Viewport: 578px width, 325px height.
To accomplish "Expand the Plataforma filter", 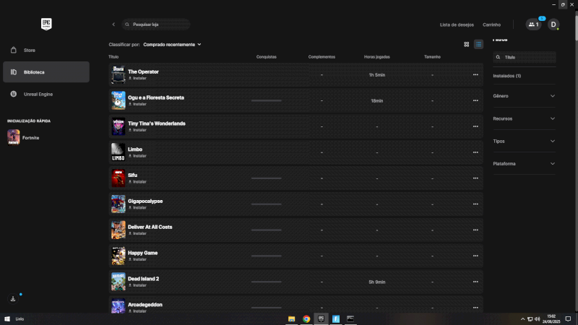I will point(524,164).
